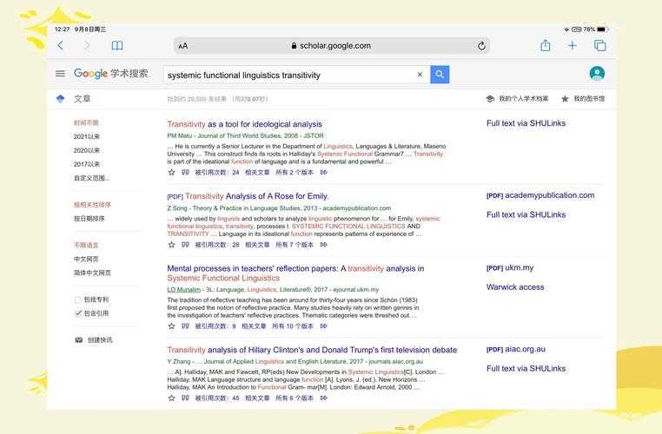Screen dimensions: 662x434
Task: Select 时间不限 time filter
Action: tap(86, 122)
